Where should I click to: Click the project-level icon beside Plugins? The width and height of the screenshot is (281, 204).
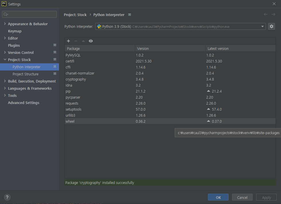click(55, 45)
